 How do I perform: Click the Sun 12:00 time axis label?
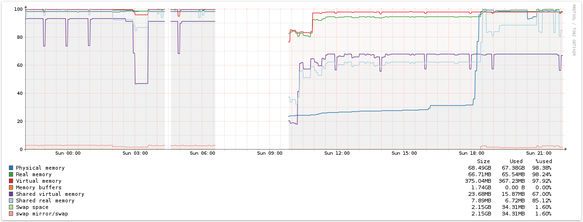click(x=337, y=153)
